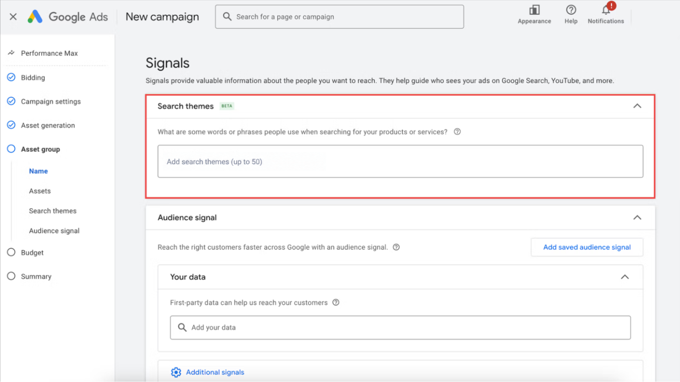Click the Budget step circle icon

(x=11, y=252)
